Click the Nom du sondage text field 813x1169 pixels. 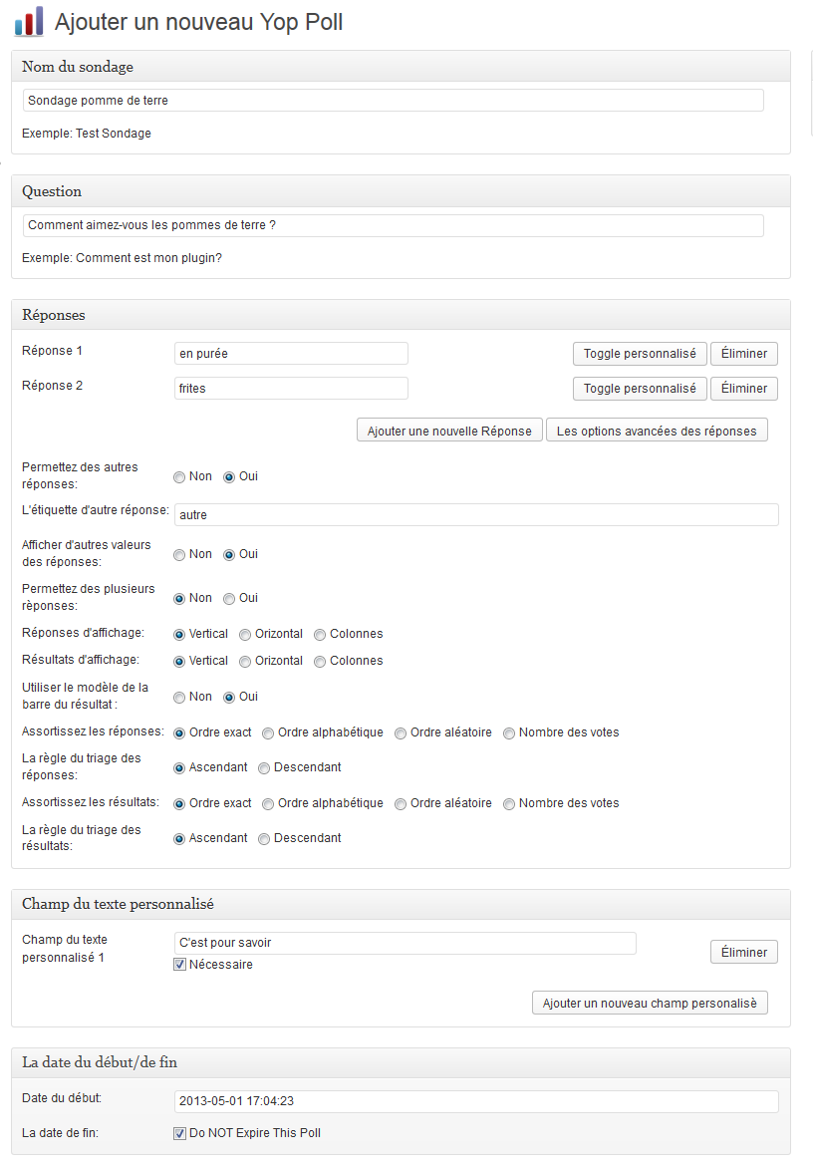(x=393, y=100)
